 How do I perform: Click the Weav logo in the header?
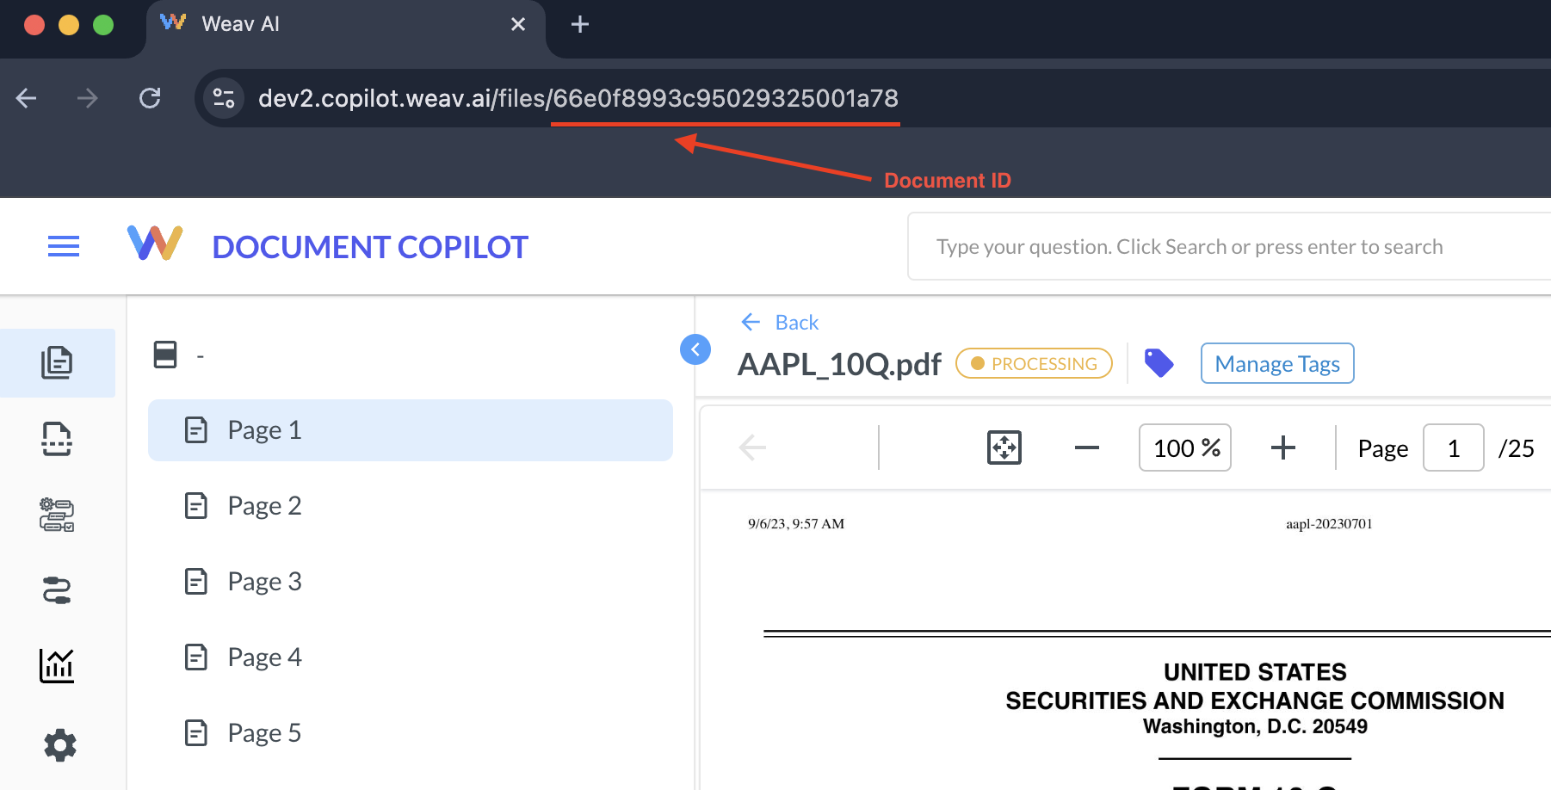(x=155, y=243)
